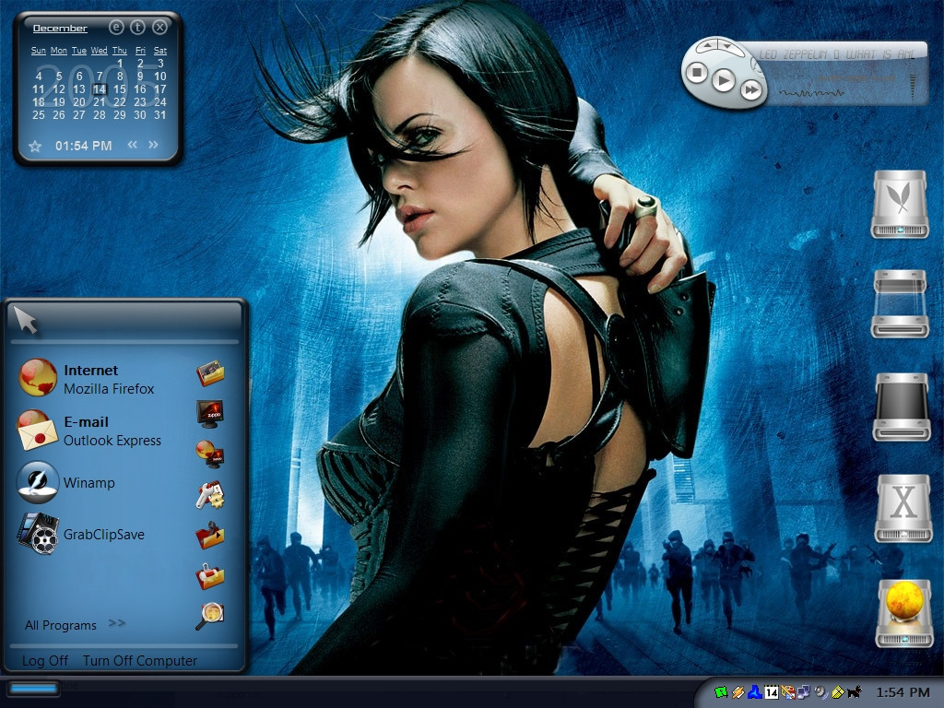Stop playback in the music player widget

pyautogui.click(x=697, y=73)
